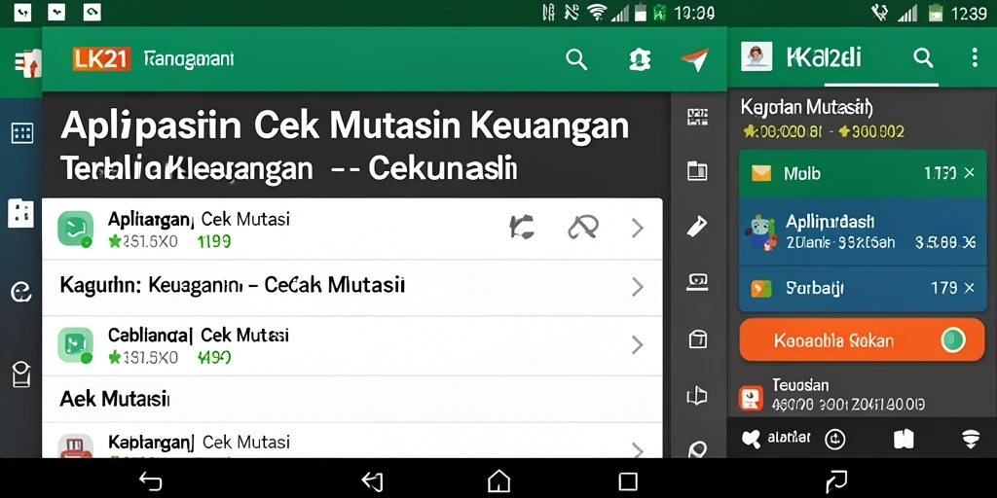Tap the orange paper plane send icon
Viewport: 997px width, 498px height.
[x=694, y=59]
